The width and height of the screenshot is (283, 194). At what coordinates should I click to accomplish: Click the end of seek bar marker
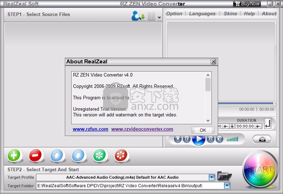click(274, 103)
